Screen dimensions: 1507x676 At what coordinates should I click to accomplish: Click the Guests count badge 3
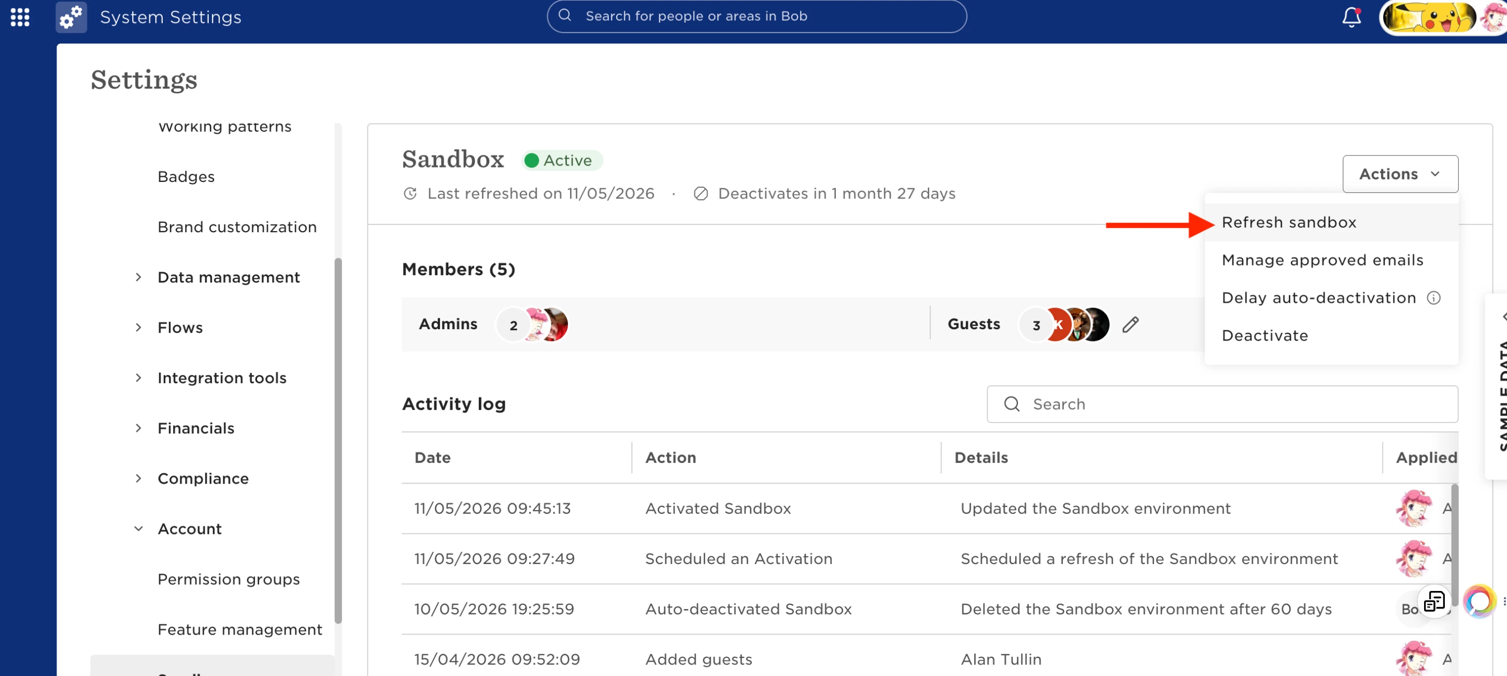click(x=1035, y=325)
